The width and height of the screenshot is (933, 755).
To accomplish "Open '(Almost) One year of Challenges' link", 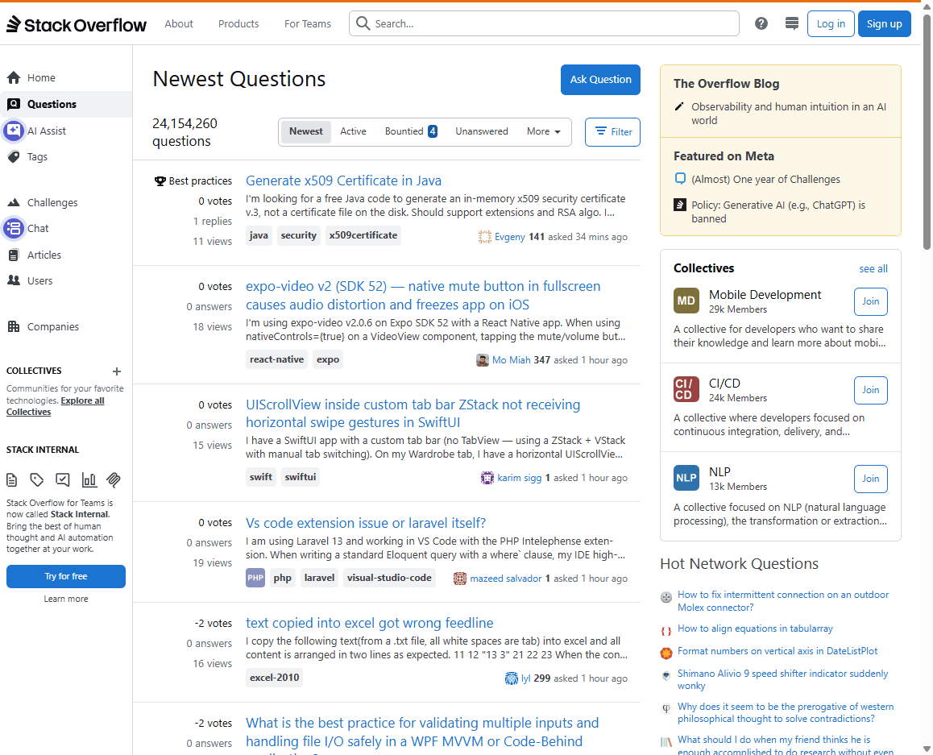I will 765,180.
